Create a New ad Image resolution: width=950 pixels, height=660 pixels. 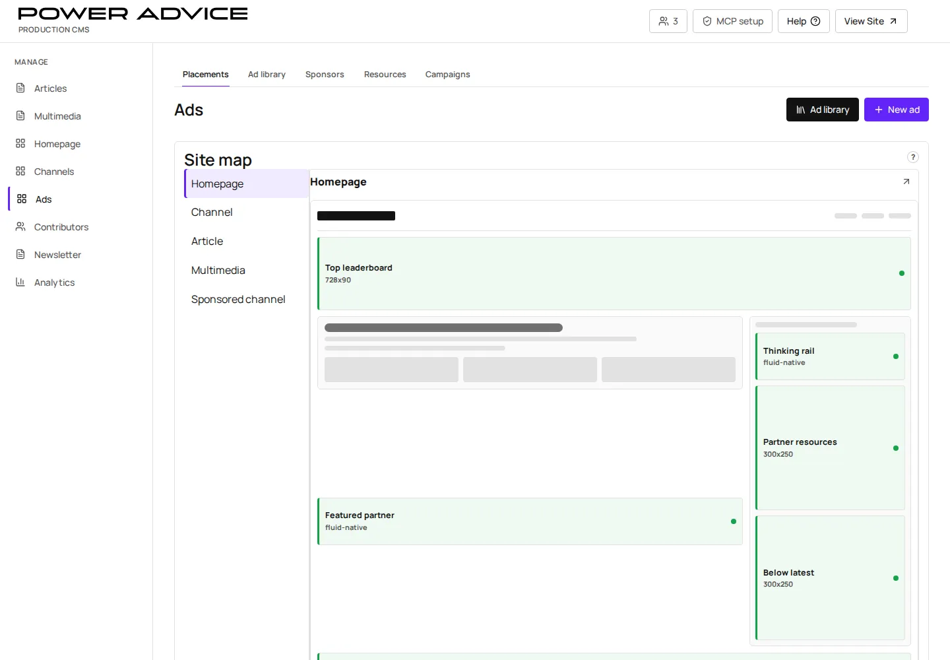(897, 110)
